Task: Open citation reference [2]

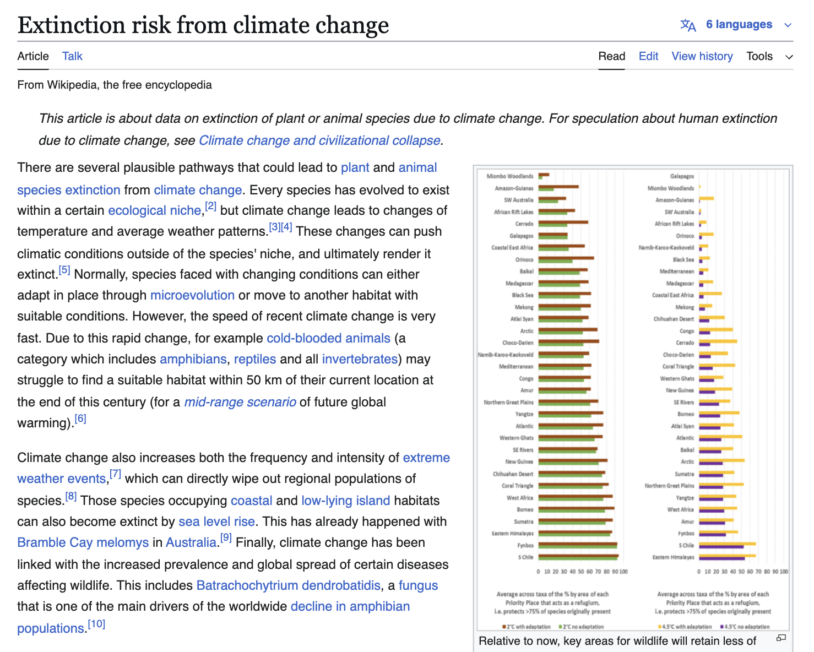Action: point(210,206)
